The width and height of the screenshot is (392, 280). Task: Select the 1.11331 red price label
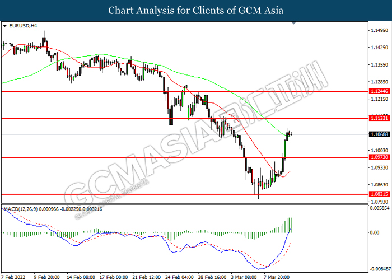click(379, 118)
